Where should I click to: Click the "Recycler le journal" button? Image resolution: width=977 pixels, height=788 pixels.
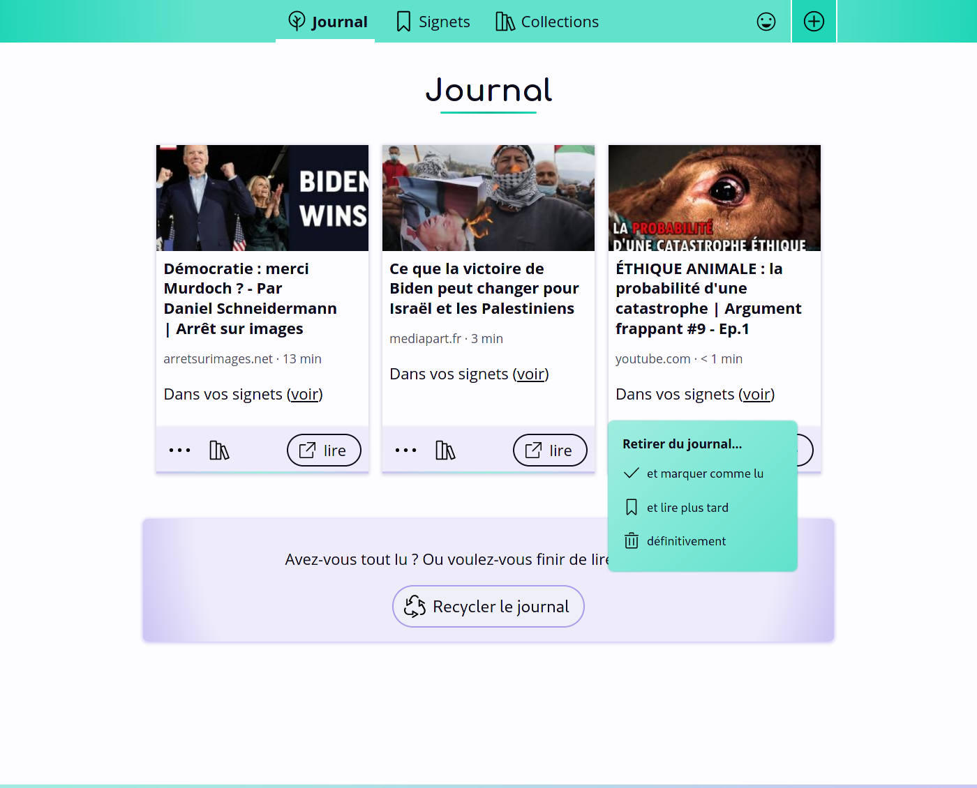click(x=488, y=606)
